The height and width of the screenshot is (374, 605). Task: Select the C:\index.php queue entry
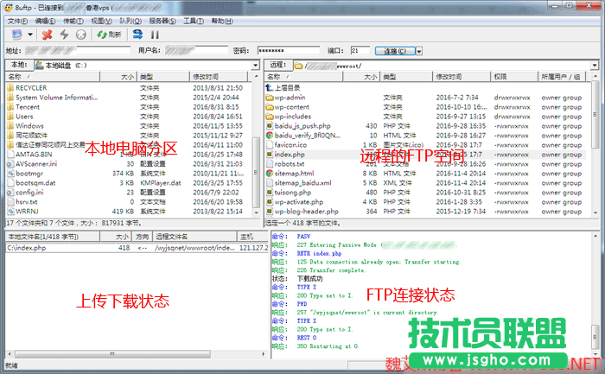point(137,248)
